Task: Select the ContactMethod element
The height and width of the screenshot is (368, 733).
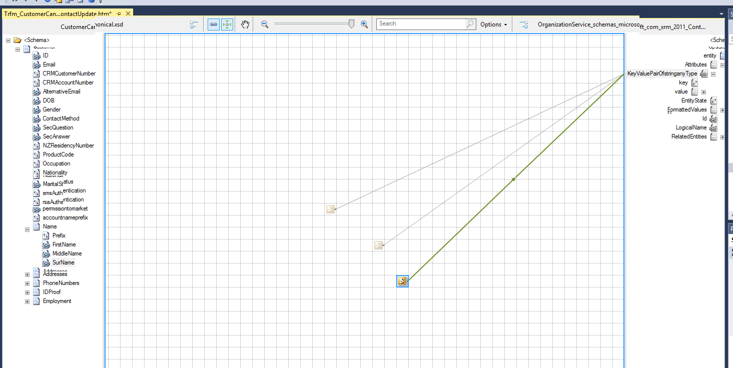Action: pos(61,118)
